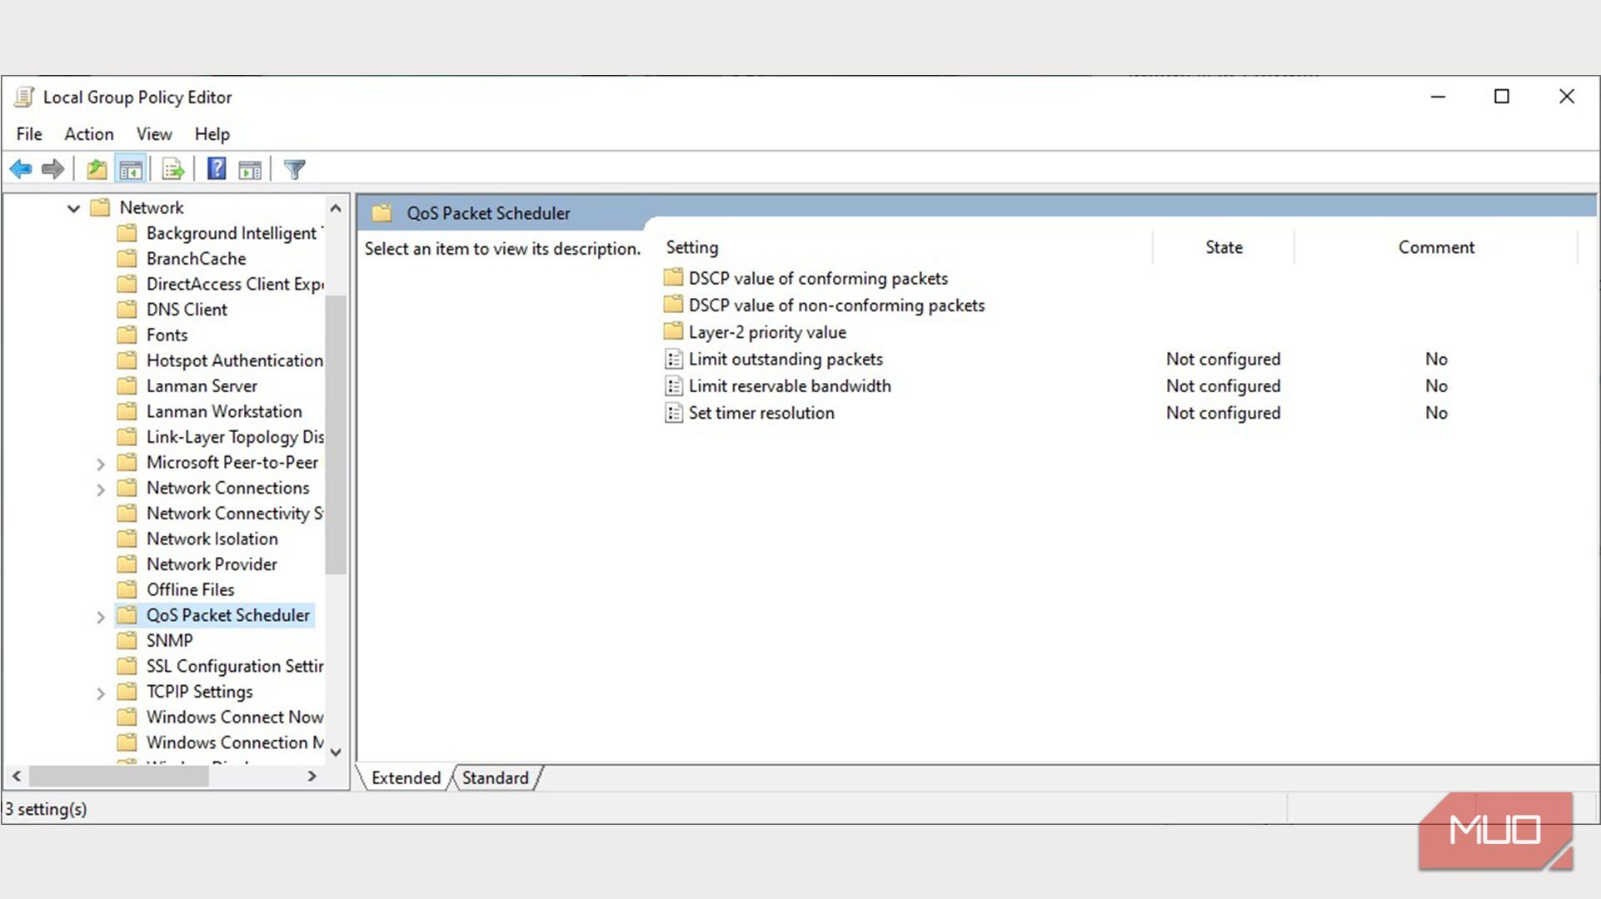The height and width of the screenshot is (899, 1601).
Task: Toggle the Show/Hide Action Pane icon
Action: (x=250, y=170)
